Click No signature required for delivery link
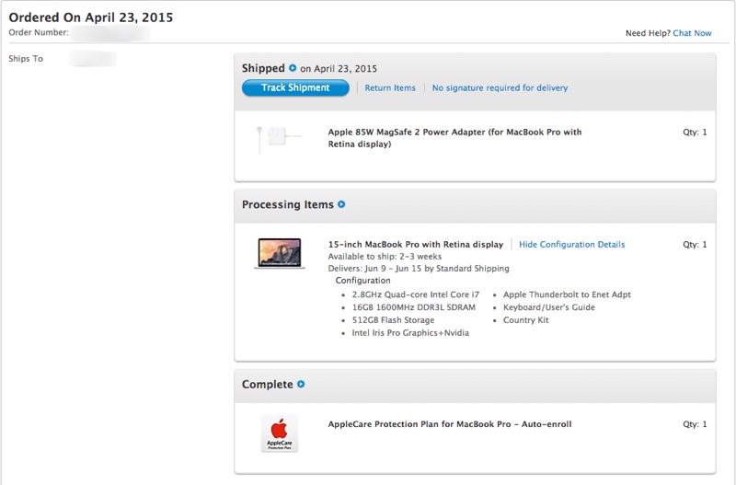Viewport: 736px width, 485px height. (500, 88)
